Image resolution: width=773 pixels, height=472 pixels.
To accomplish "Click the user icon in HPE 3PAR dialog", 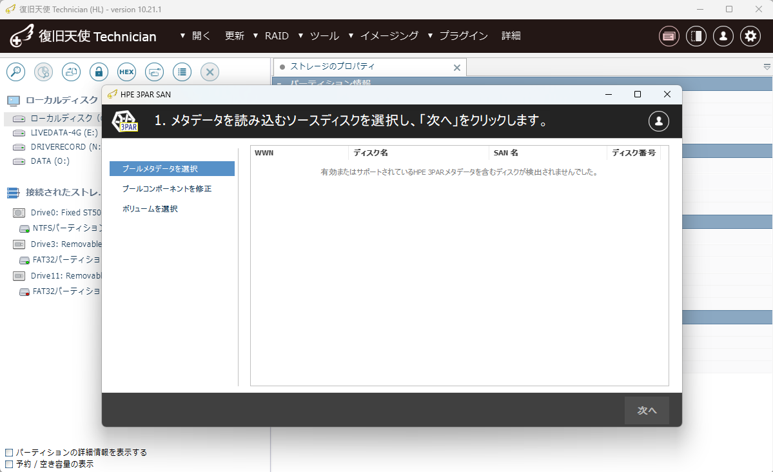I will coord(659,121).
